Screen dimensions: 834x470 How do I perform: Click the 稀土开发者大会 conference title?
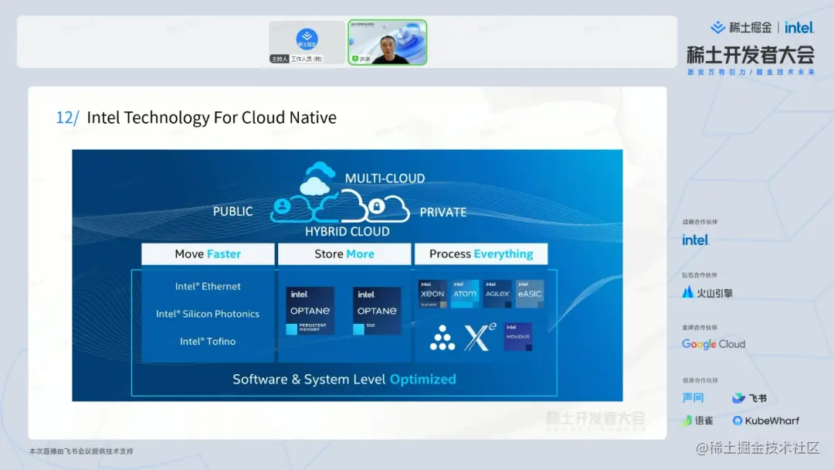click(751, 55)
